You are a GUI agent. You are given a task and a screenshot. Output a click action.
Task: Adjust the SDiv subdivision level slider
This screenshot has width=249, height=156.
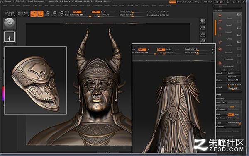click(225, 106)
